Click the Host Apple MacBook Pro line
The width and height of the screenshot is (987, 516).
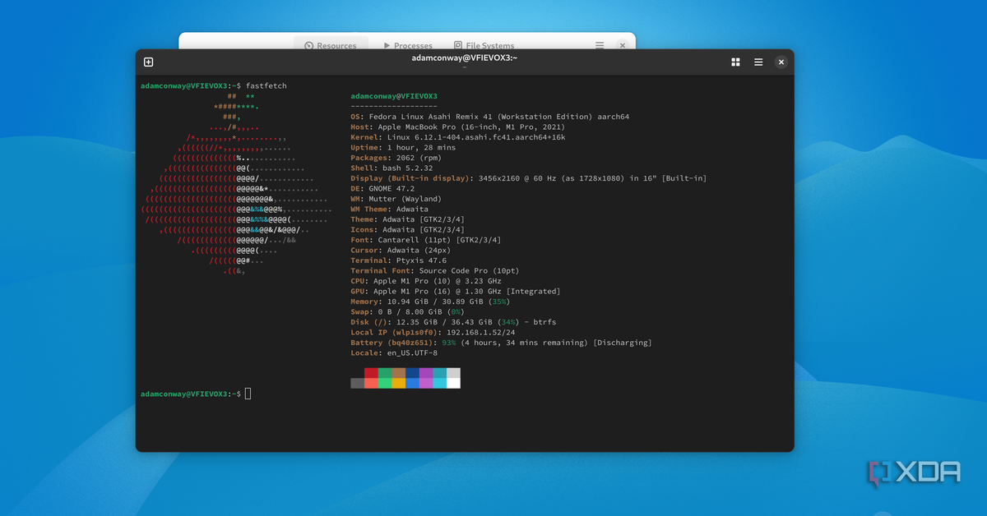point(458,127)
